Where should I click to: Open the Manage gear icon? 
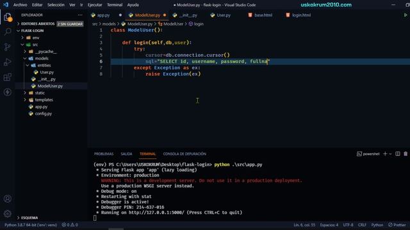click(8, 213)
